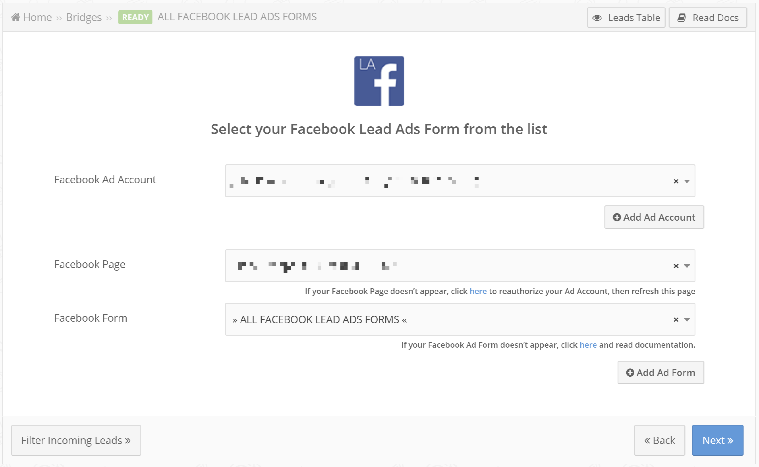Viewport: 759px width, 467px height.
Task: Expand the Facebook Ad Account dropdown arrow
Action: click(x=687, y=181)
